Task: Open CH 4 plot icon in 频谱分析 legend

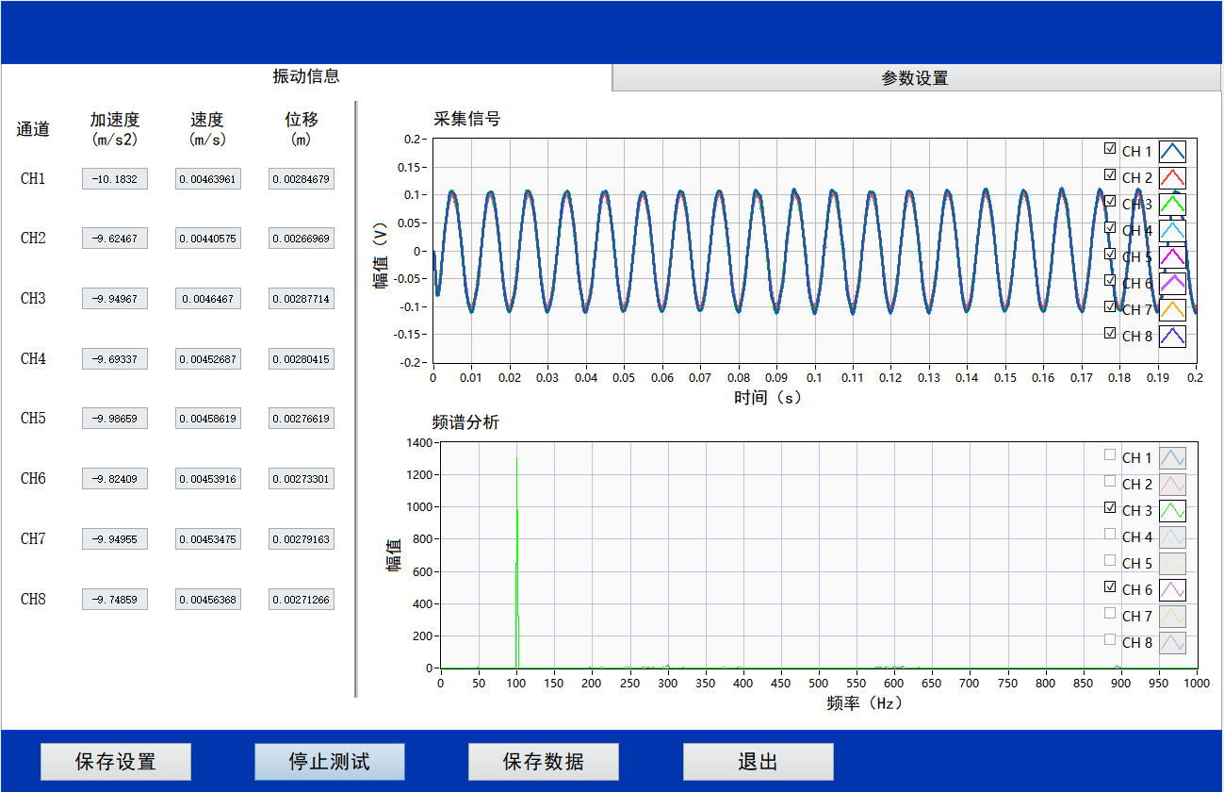Action: coord(1172,536)
